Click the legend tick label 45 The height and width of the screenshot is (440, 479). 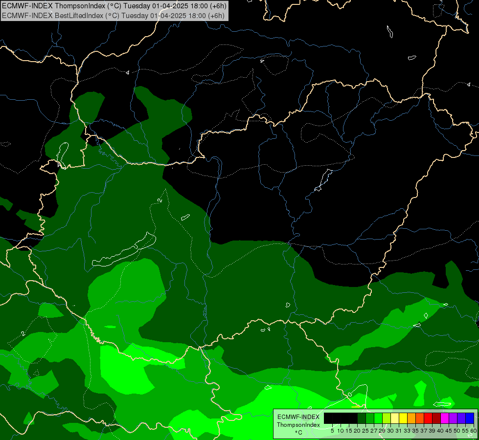coord(449,431)
